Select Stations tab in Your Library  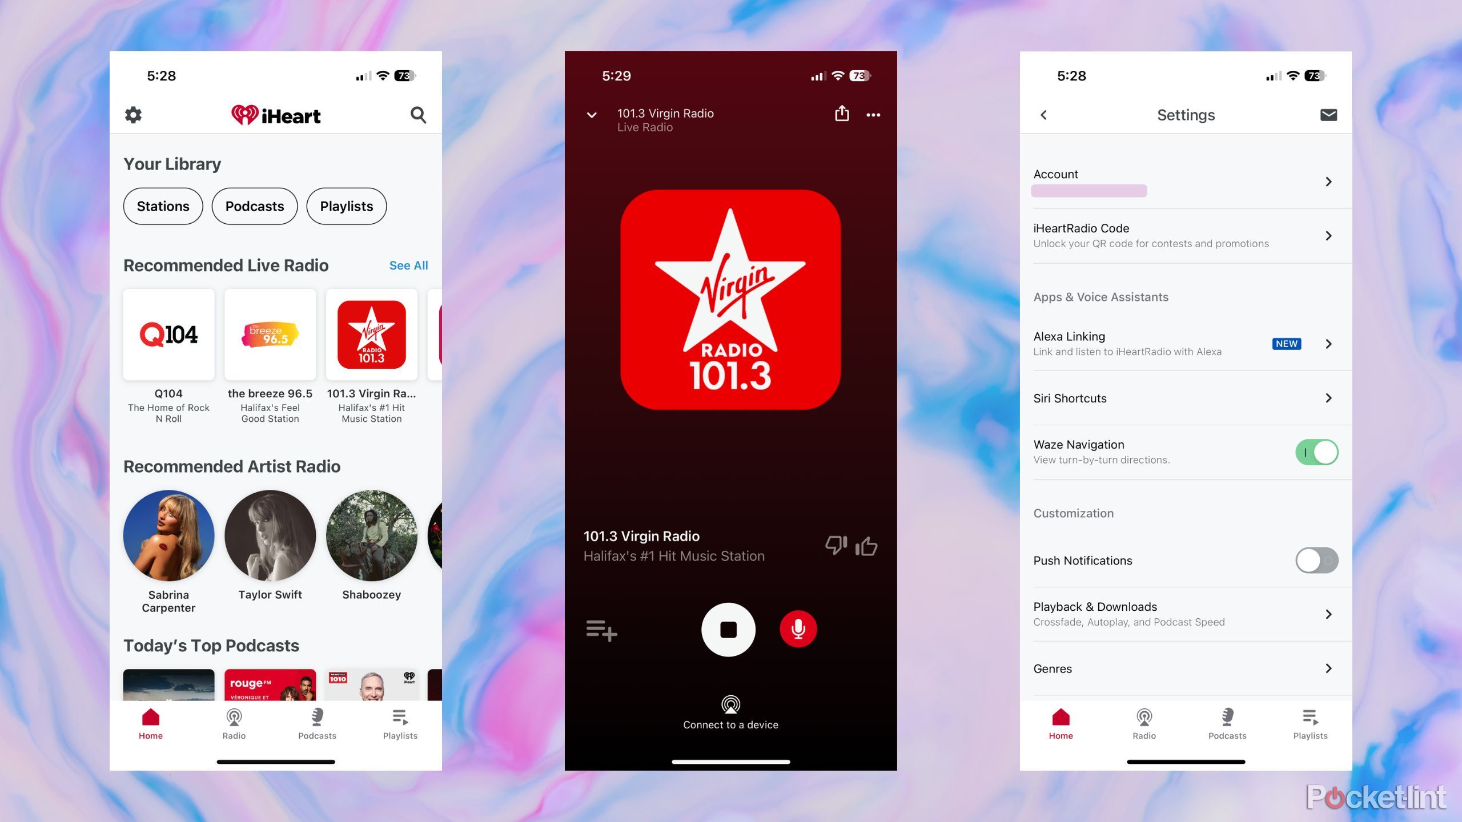tap(164, 205)
